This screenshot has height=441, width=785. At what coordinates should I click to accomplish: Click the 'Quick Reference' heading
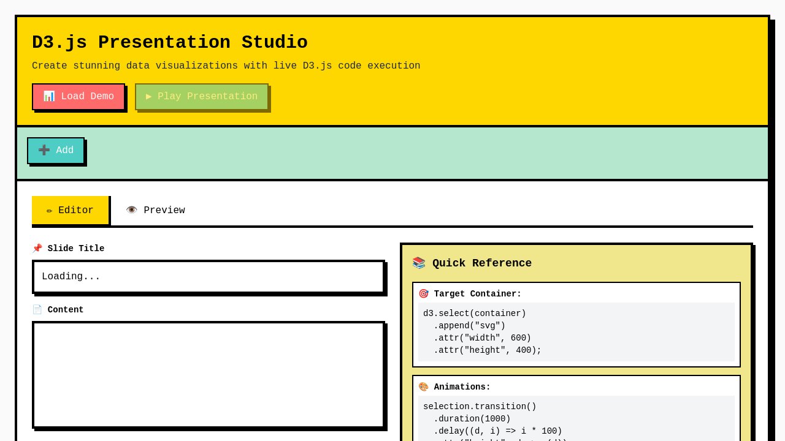click(482, 263)
